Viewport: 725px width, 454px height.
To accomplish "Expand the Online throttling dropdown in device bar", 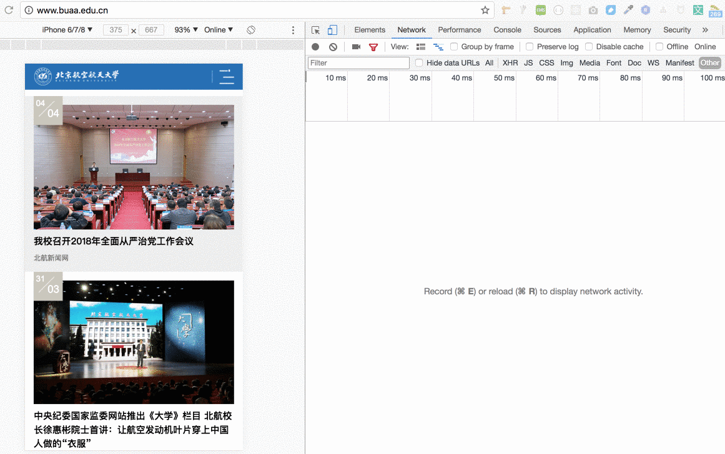I will [x=219, y=30].
